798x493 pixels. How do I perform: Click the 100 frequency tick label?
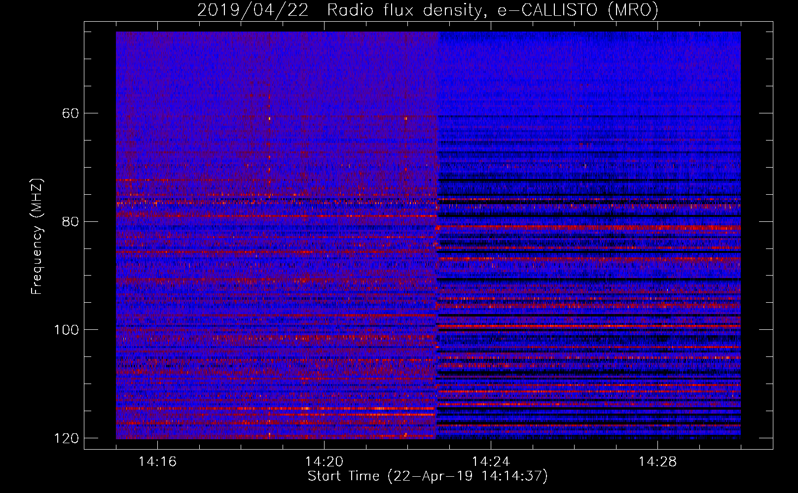66,330
